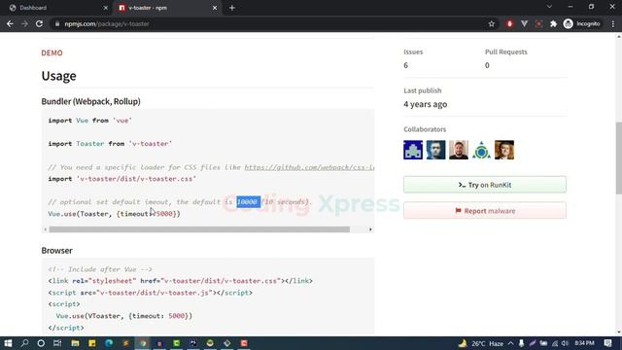Open the Vue devtools extension icon
Screen dimensions: 622x350
(x=524, y=23)
